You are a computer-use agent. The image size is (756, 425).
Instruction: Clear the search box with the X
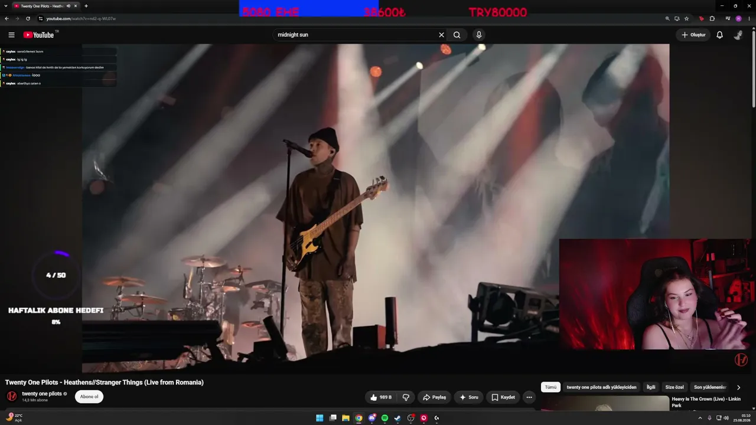[441, 35]
